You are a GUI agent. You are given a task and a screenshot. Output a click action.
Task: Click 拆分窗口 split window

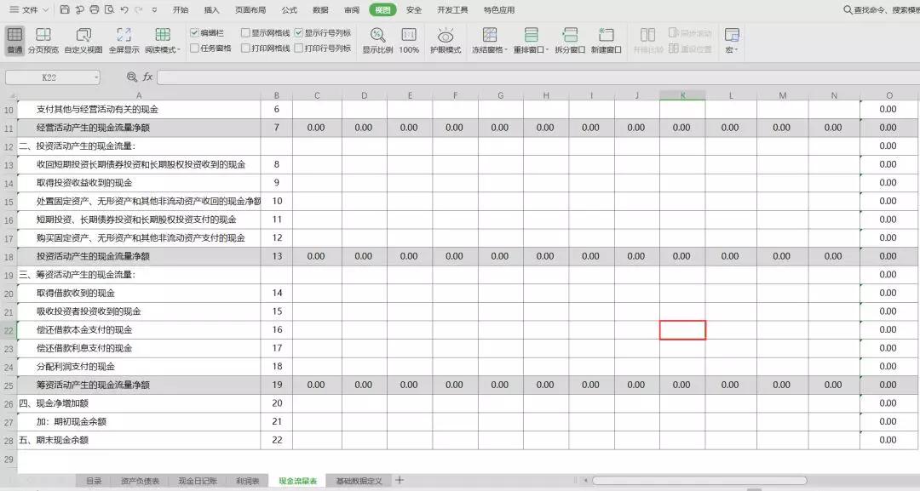click(570, 41)
